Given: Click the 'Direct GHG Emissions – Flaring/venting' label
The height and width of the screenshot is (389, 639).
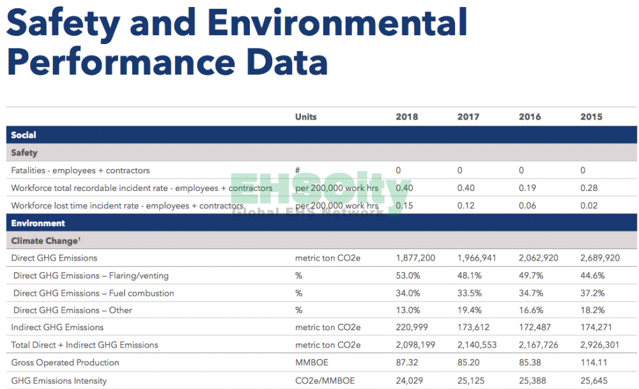Looking at the screenshot, I should 91,276.
